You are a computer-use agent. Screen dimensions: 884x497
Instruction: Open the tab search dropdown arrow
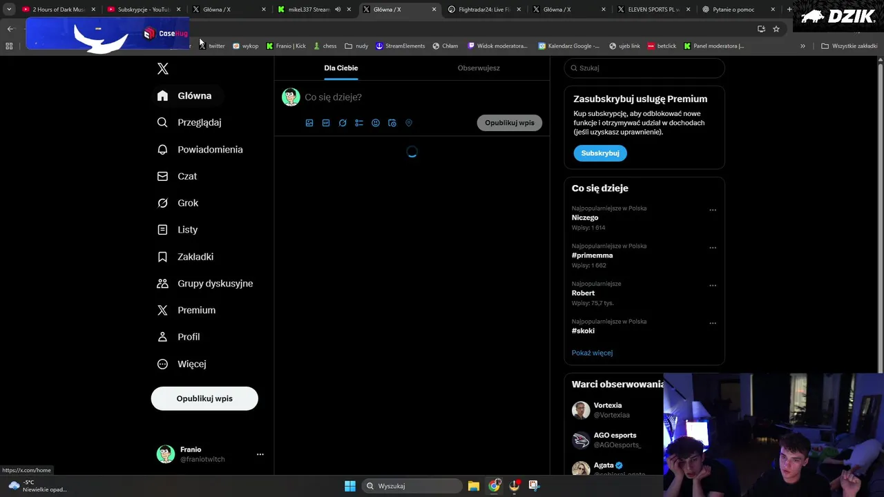tap(9, 10)
